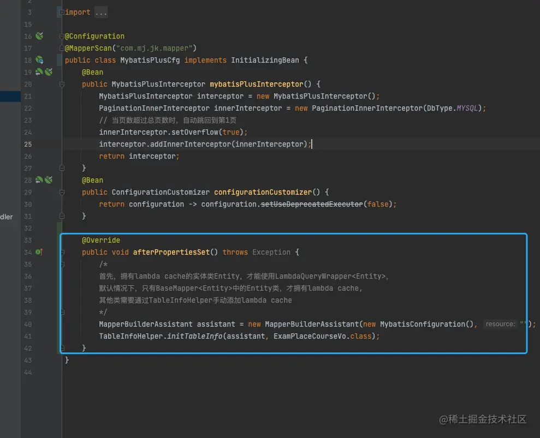Click the setOverflow call on line 24
The width and height of the screenshot is (540, 438).
(x=194, y=133)
